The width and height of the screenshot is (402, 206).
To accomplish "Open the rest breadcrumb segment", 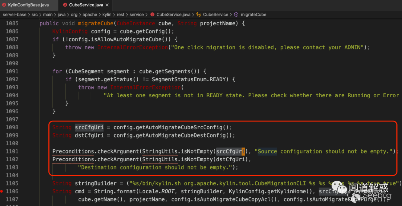I will tap(121, 15).
